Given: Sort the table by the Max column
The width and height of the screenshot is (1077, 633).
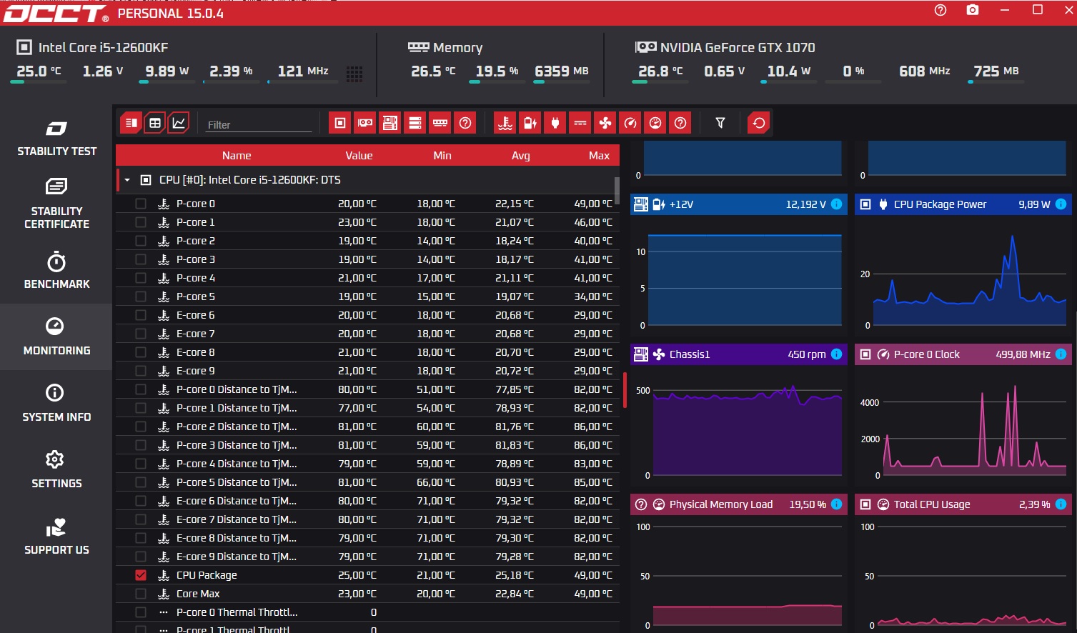Looking at the screenshot, I should pos(599,156).
